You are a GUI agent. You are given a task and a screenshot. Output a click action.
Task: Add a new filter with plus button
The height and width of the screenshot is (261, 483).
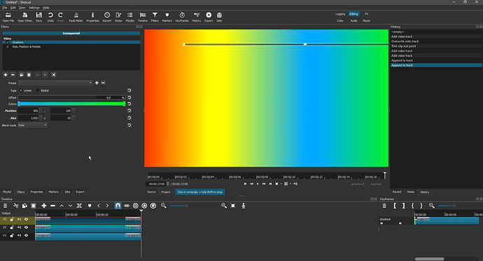click(x=6, y=75)
